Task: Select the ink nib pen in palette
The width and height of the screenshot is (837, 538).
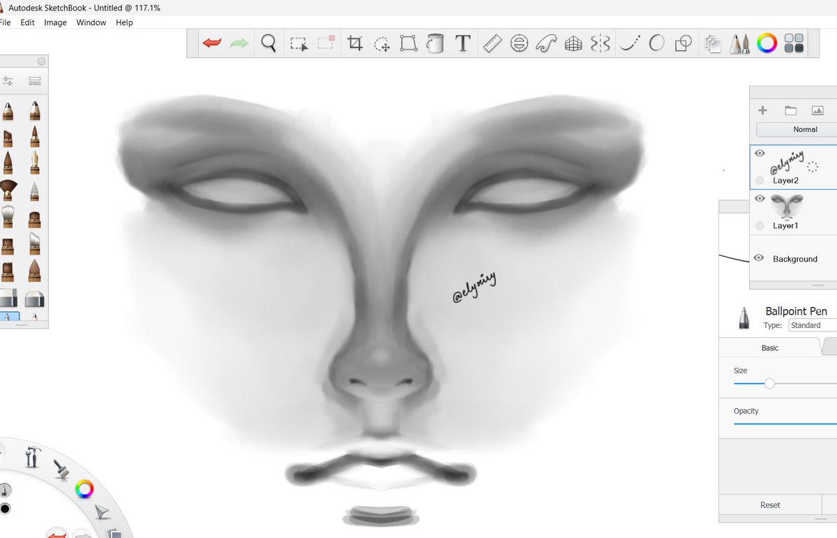Action: click(34, 162)
